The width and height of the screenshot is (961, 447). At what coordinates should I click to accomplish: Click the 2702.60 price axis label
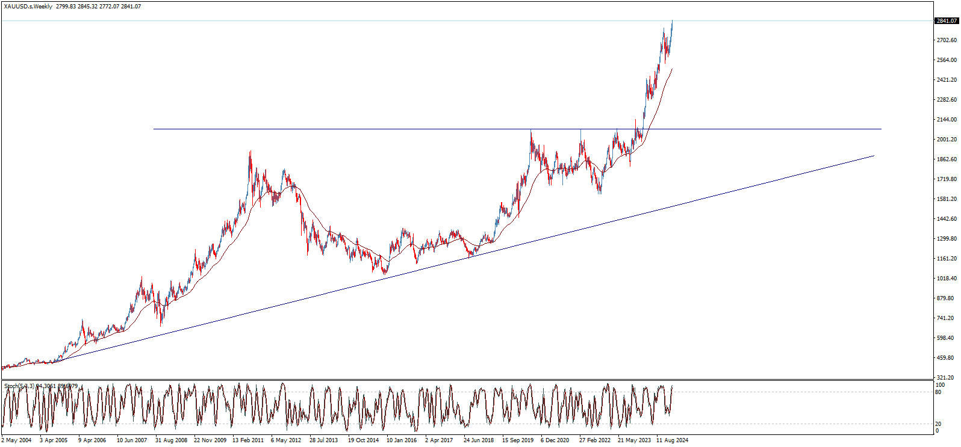[947, 40]
